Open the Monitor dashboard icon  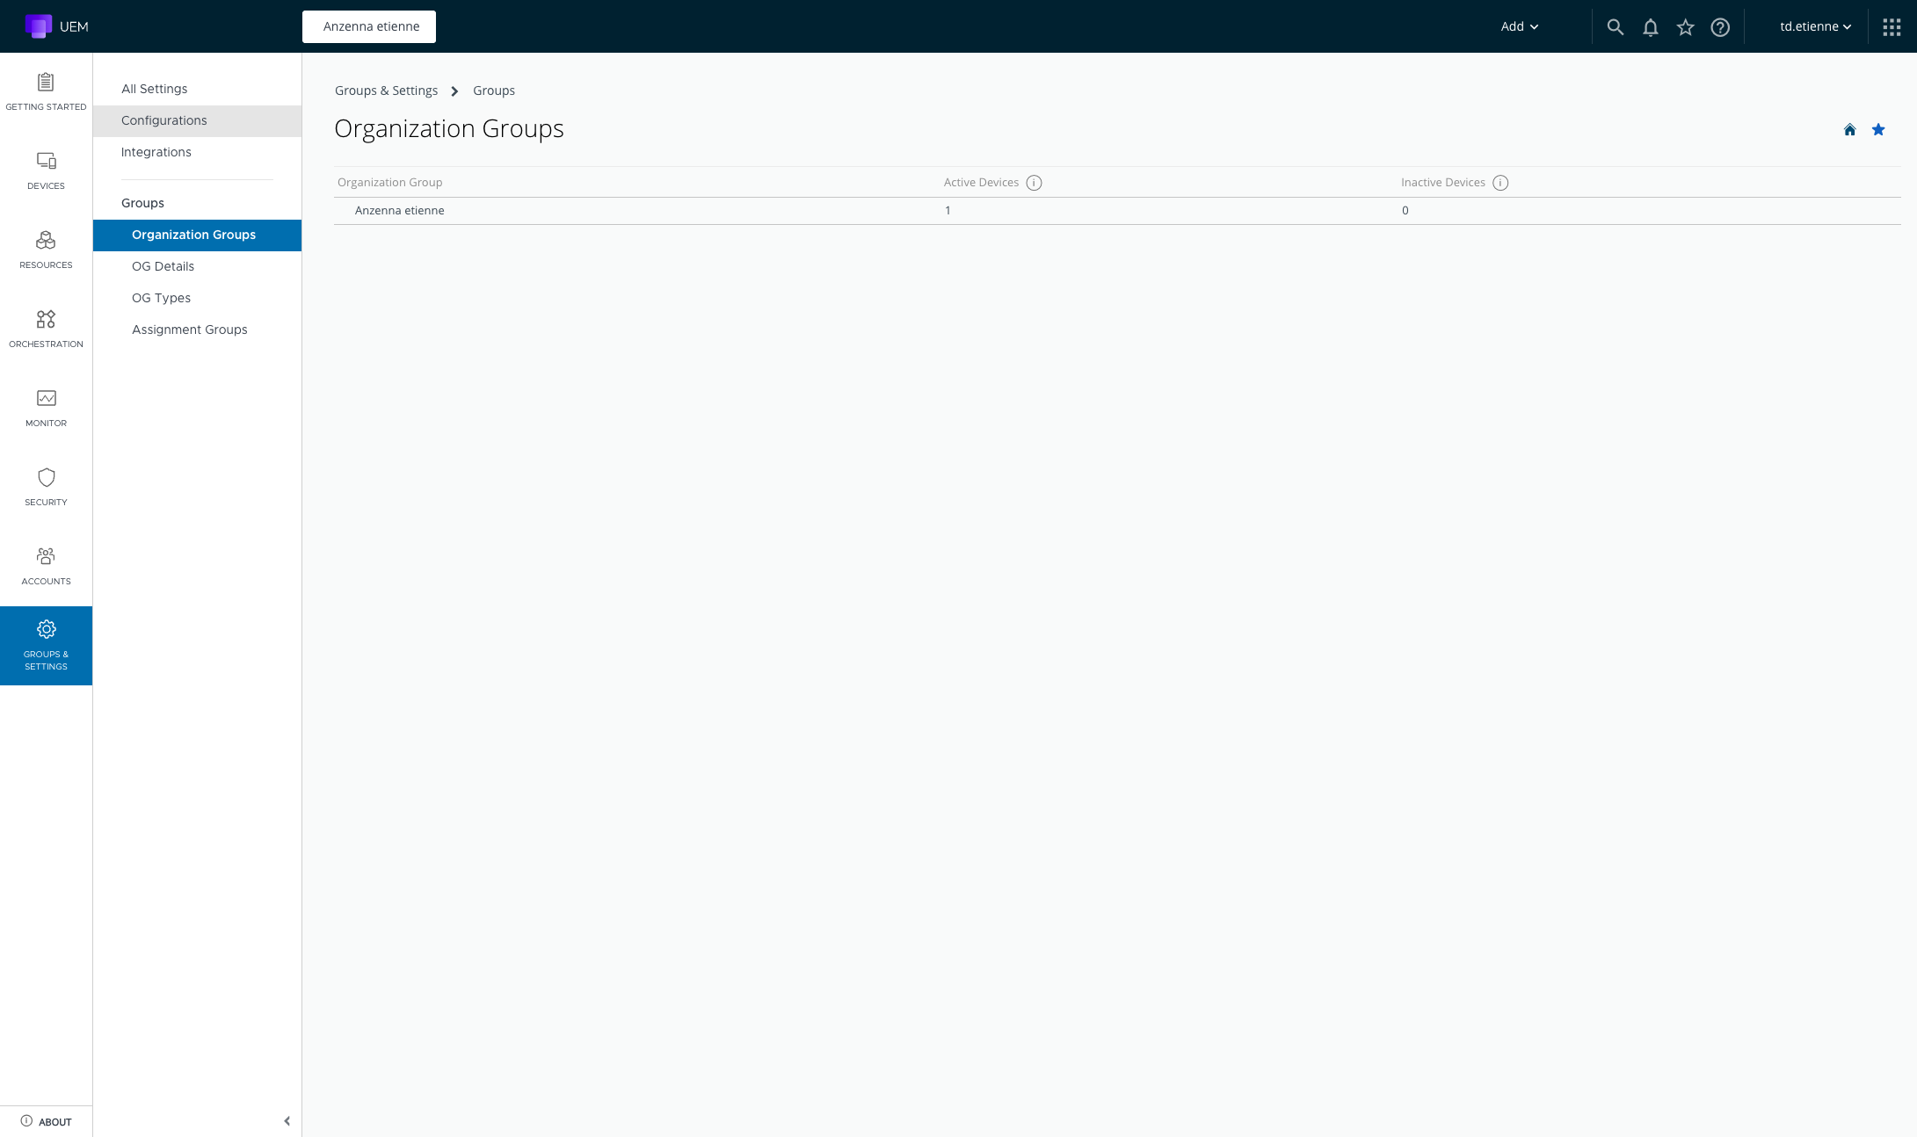(46, 408)
